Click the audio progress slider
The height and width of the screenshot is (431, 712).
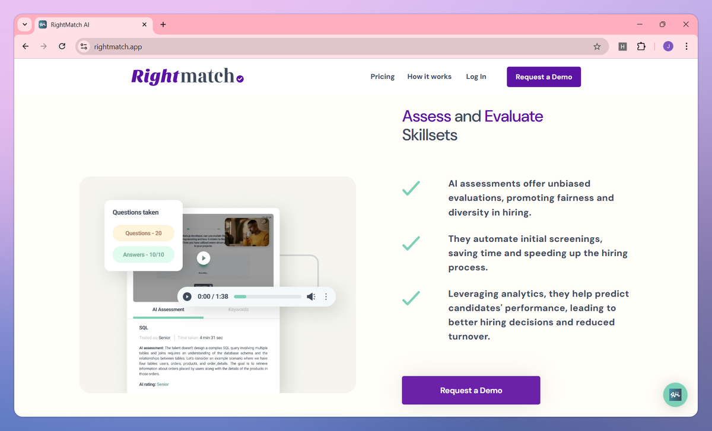(x=267, y=296)
